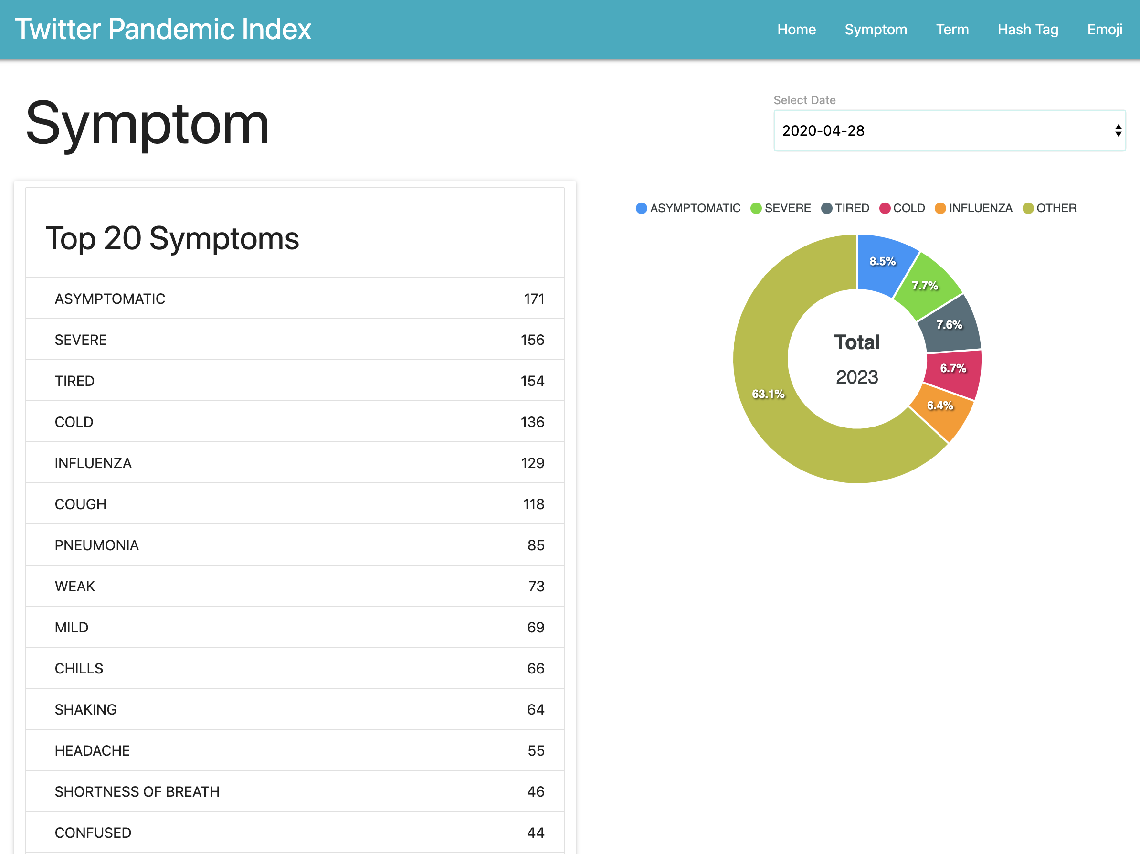Open the Hash Tag page

click(x=1027, y=30)
